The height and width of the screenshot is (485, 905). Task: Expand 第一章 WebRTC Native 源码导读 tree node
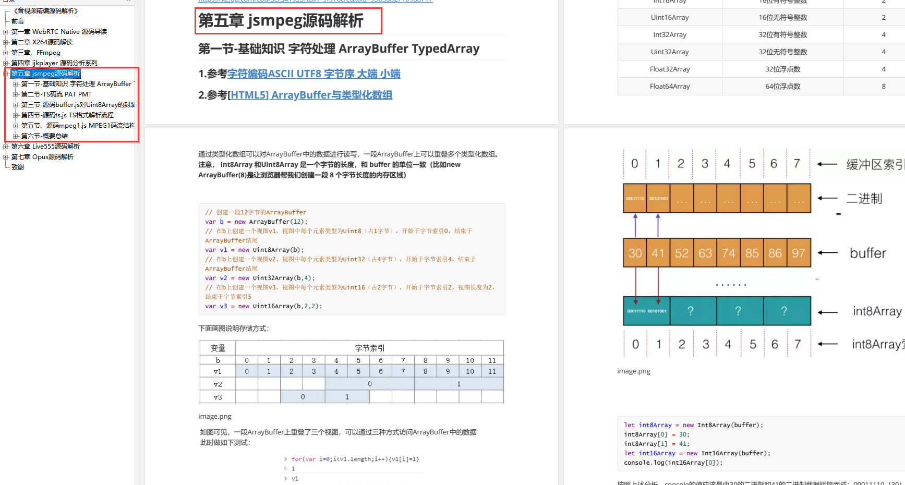coord(6,32)
